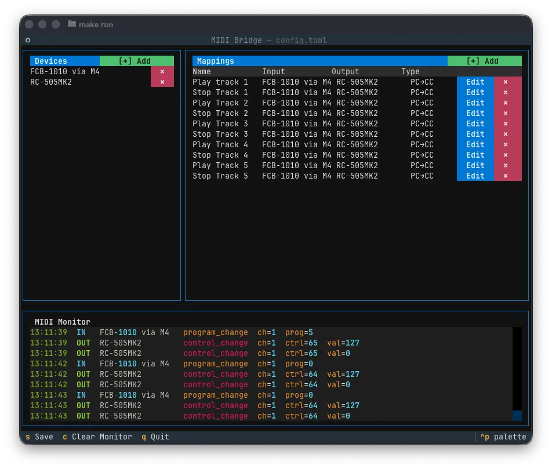Viewport: 552px width, 469px height.
Task: Select the FCB-1010 via M4 device row
Action: (90, 71)
